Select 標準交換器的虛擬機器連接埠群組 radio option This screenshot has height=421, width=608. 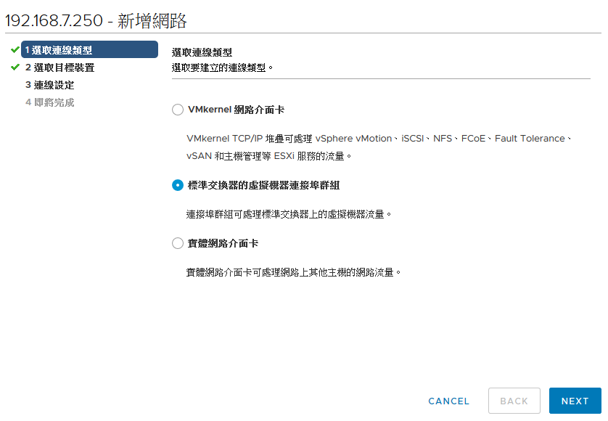click(178, 186)
